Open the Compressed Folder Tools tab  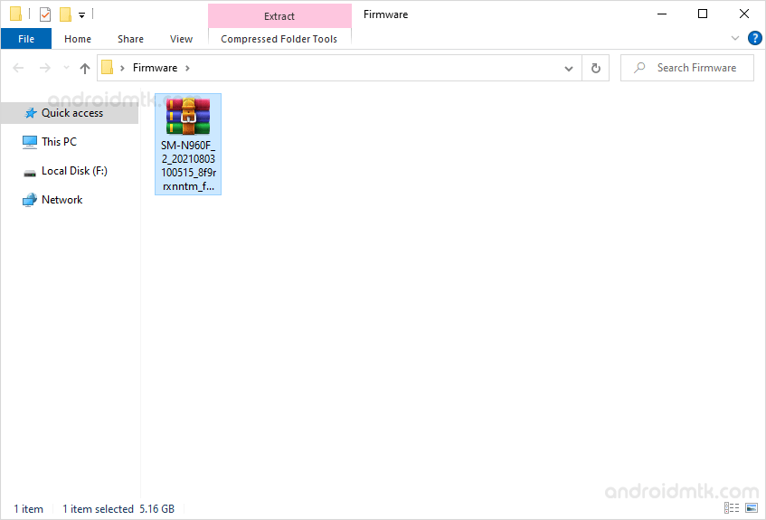pyautogui.click(x=279, y=39)
